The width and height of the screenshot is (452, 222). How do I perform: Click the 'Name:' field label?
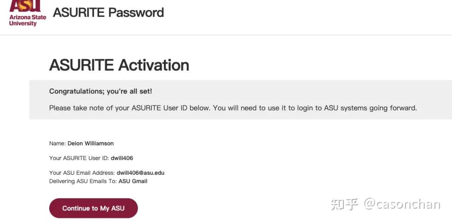click(x=58, y=144)
